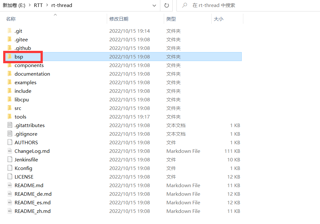Viewport: 320px width, 224px height.
Task: Click the 111 KB size of ChangeLog.md
Action: point(232,151)
